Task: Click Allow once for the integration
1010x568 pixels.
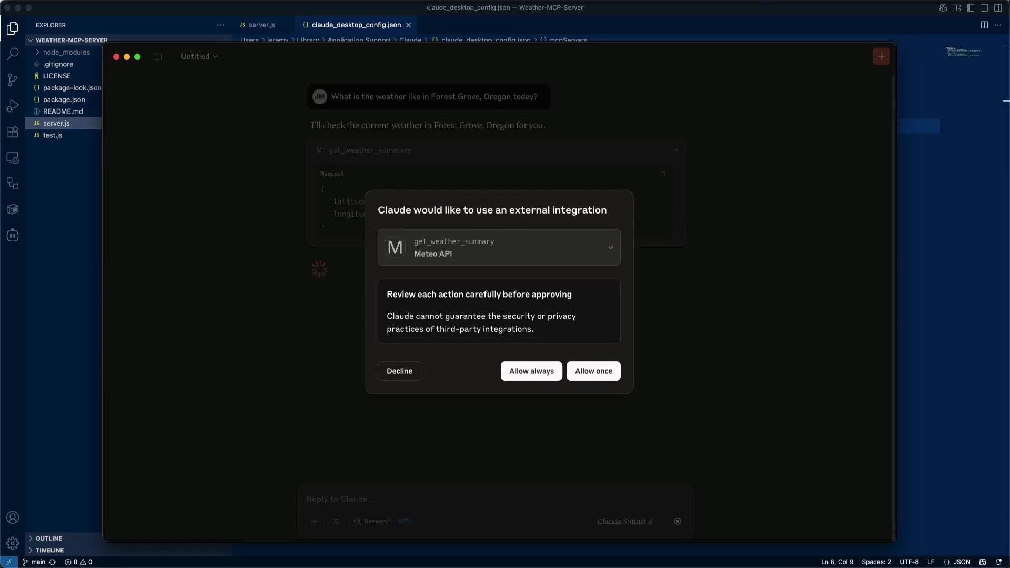Action: click(x=593, y=371)
